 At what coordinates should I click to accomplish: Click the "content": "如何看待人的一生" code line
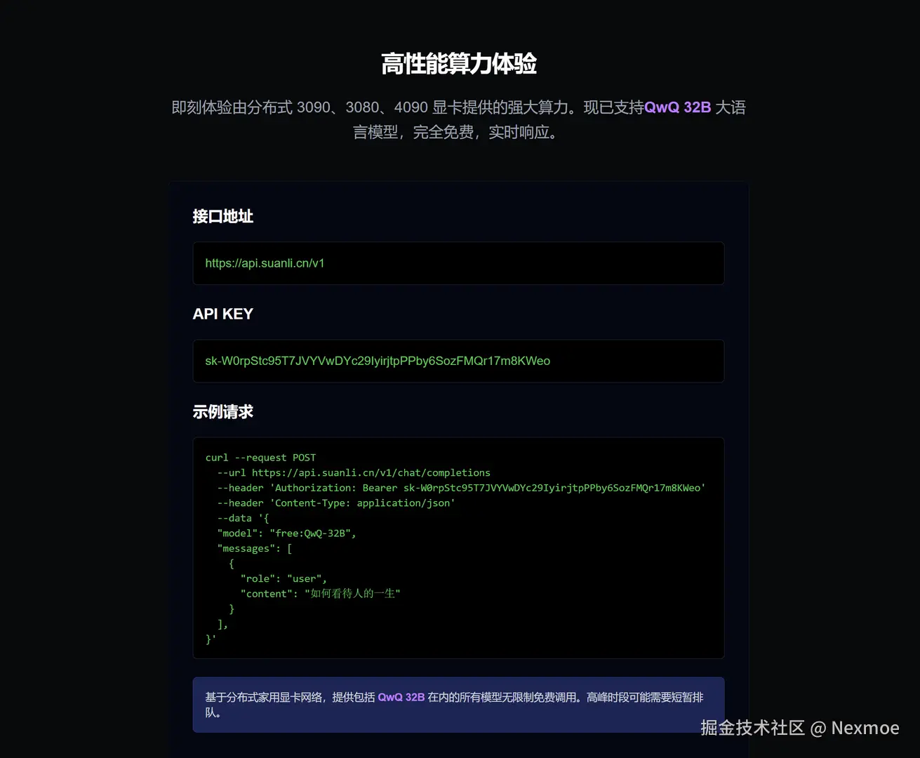click(x=320, y=594)
